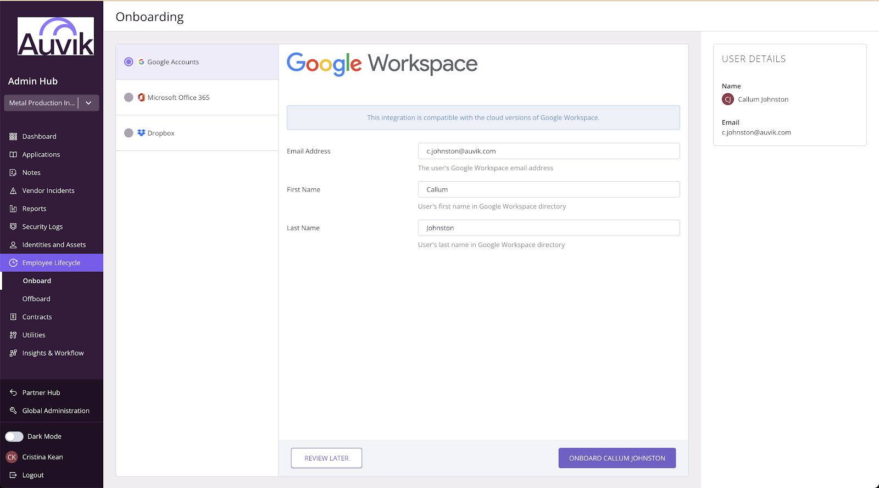Image resolution: width=879 pixels, height=488 pixels.
Task: Click the Partner Hub return arrow icon
Action: coord(13,392)
